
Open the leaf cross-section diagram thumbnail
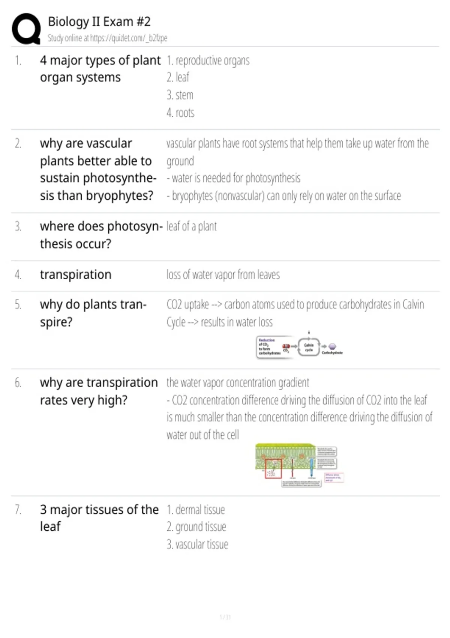pyautogui.click(x=299, y=465)
